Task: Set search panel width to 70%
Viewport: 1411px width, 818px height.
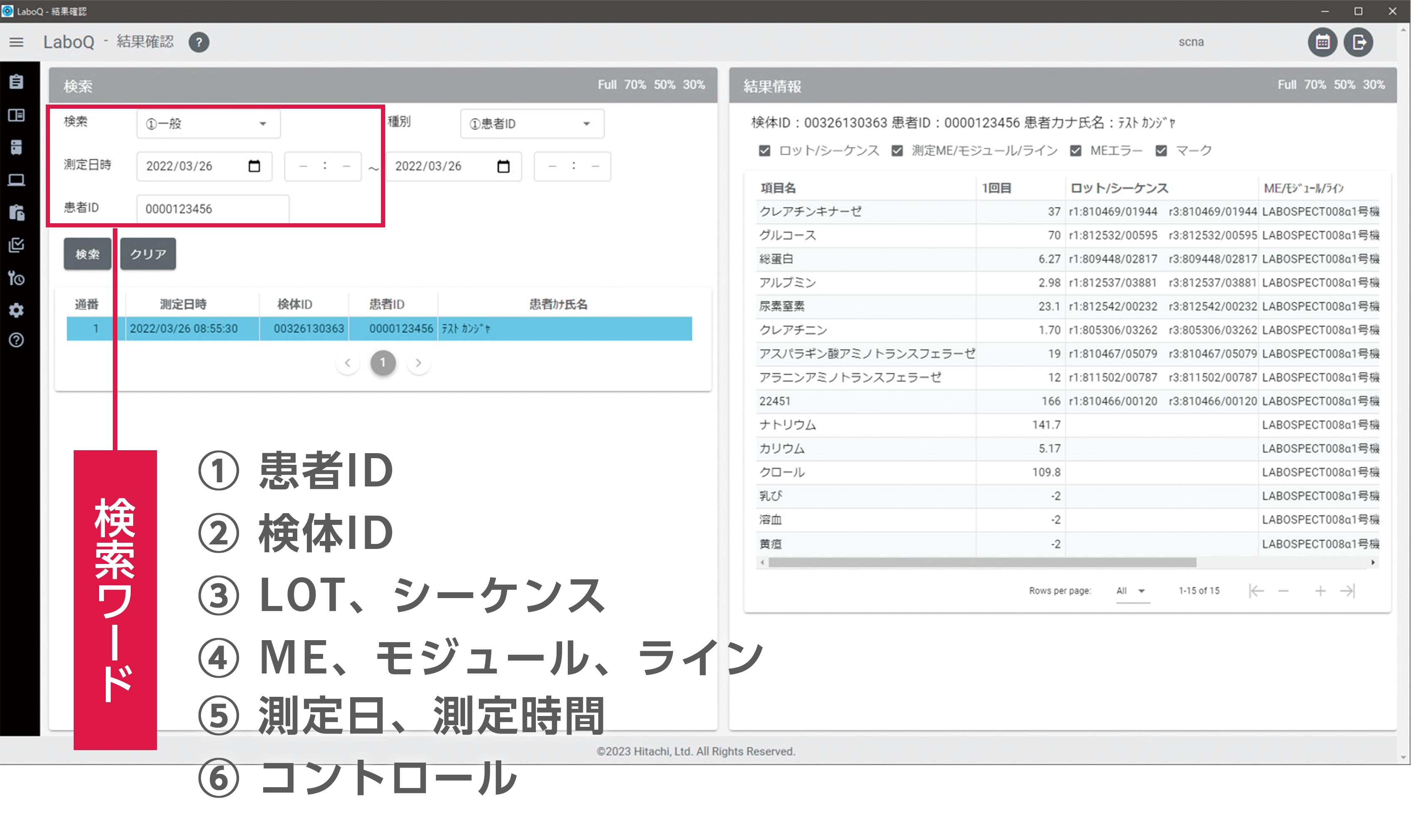Action: point(635,85)
